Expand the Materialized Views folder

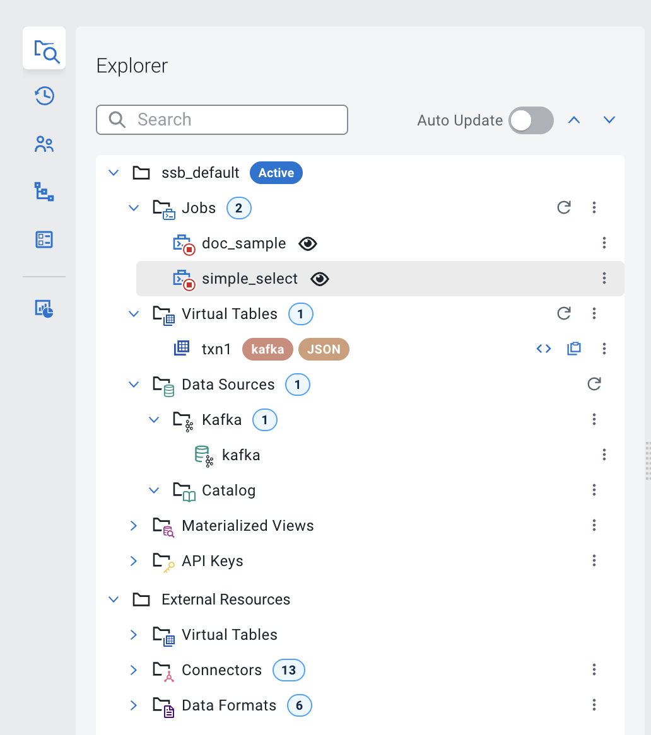coord(133,525)
